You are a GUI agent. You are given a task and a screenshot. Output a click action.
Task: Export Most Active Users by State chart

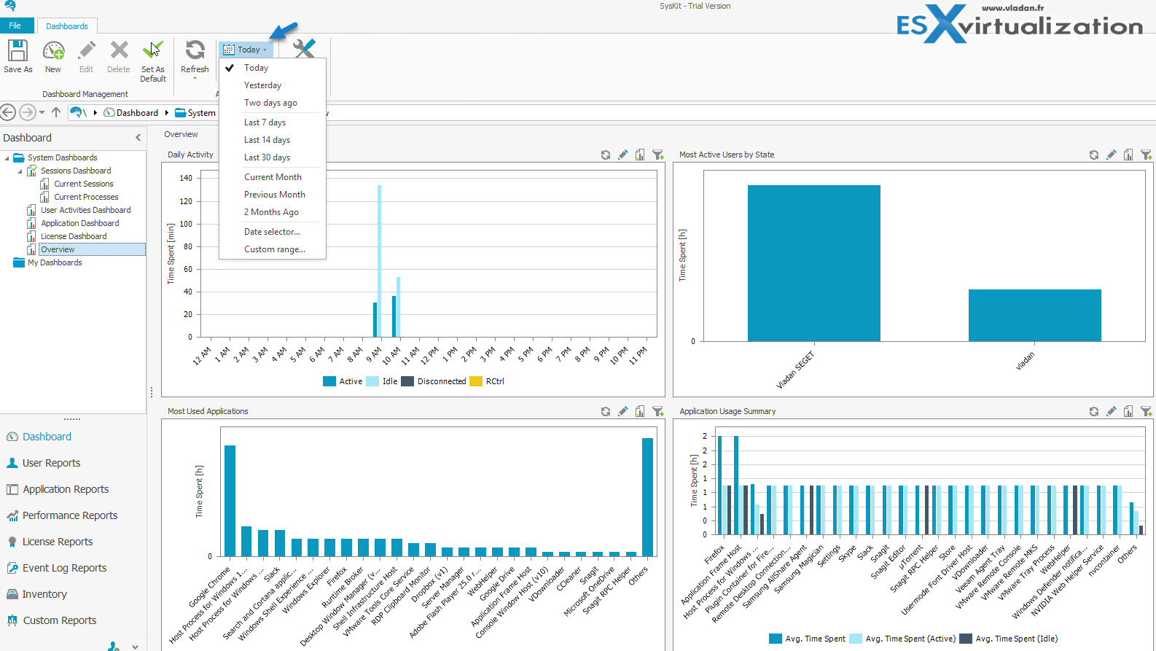[1128, 155]
